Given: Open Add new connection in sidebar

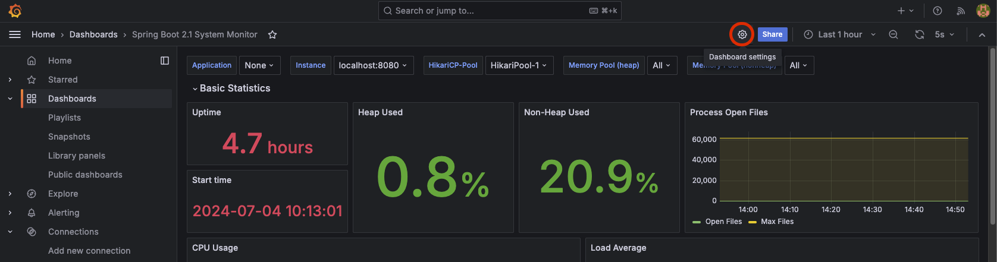Looking at the screenshot, I should [89, 251].
